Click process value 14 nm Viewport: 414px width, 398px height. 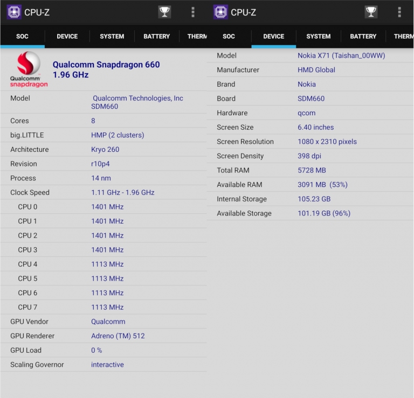point(101,178)
